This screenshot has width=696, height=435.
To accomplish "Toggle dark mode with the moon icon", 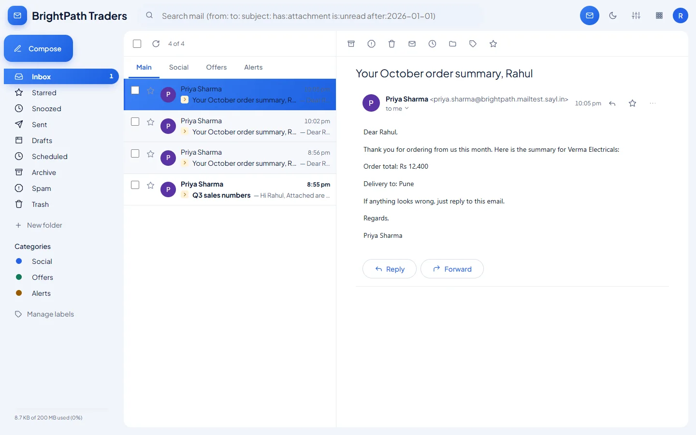I will [x=613, y=15].
